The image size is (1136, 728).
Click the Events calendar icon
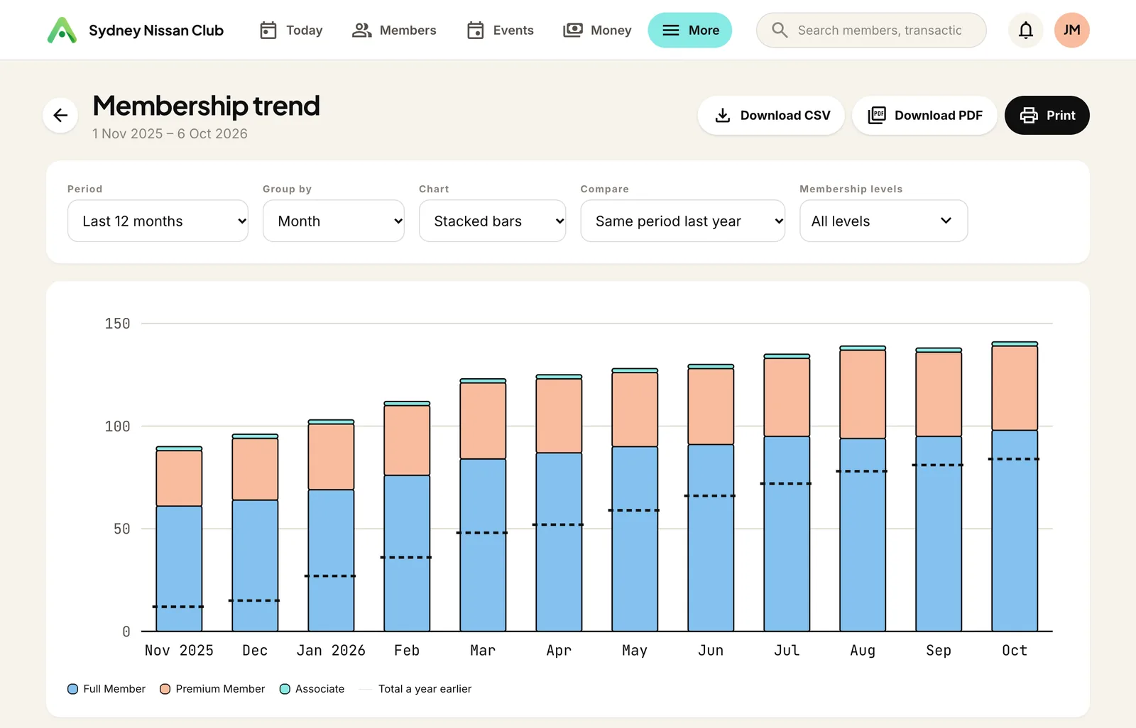click(476, 31)
